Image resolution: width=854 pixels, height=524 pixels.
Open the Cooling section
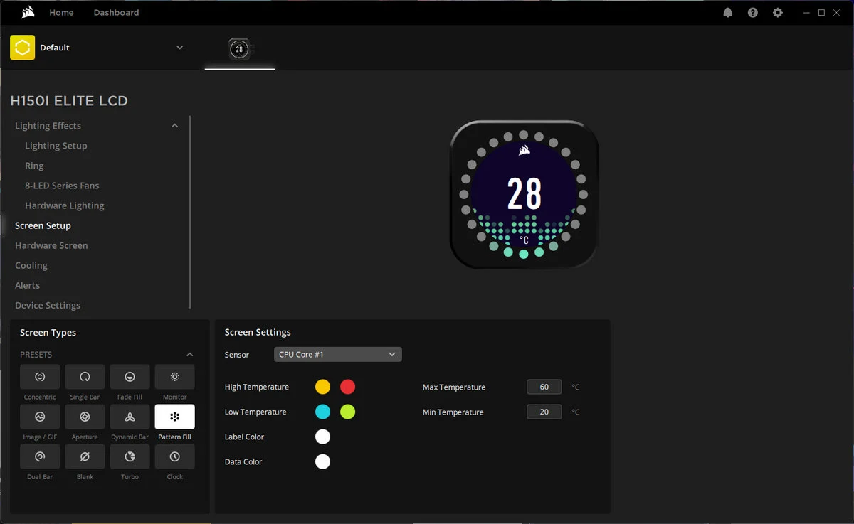(31, 265)
